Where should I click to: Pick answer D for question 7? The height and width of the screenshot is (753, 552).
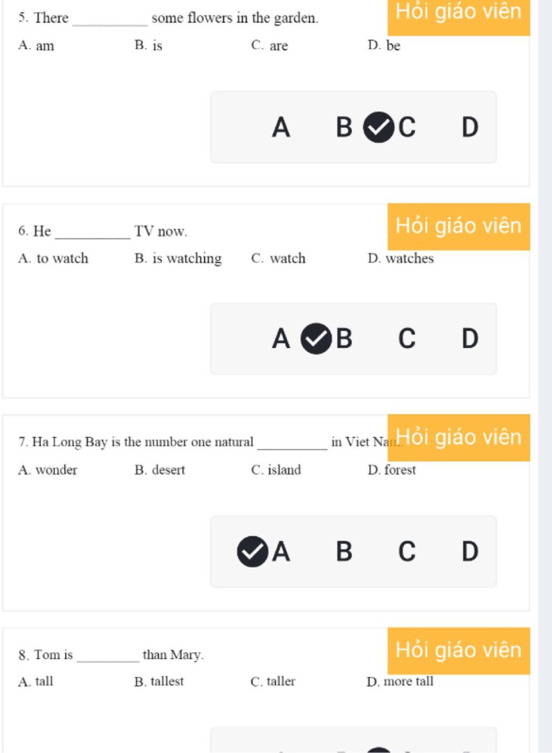click(x=470, y=552)
